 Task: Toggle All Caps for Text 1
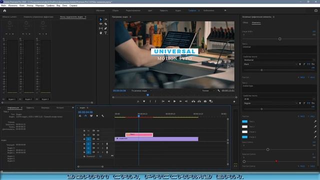(308, 64)
